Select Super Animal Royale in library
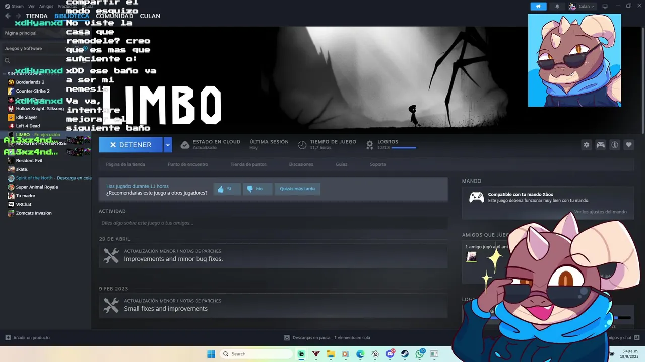645x362 pixels. [x=37, y=187]
